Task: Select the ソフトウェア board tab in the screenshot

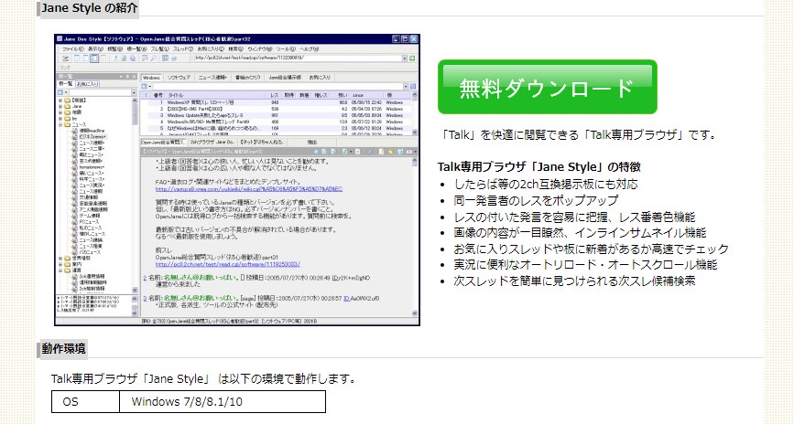Action: [x=179, y=78]
